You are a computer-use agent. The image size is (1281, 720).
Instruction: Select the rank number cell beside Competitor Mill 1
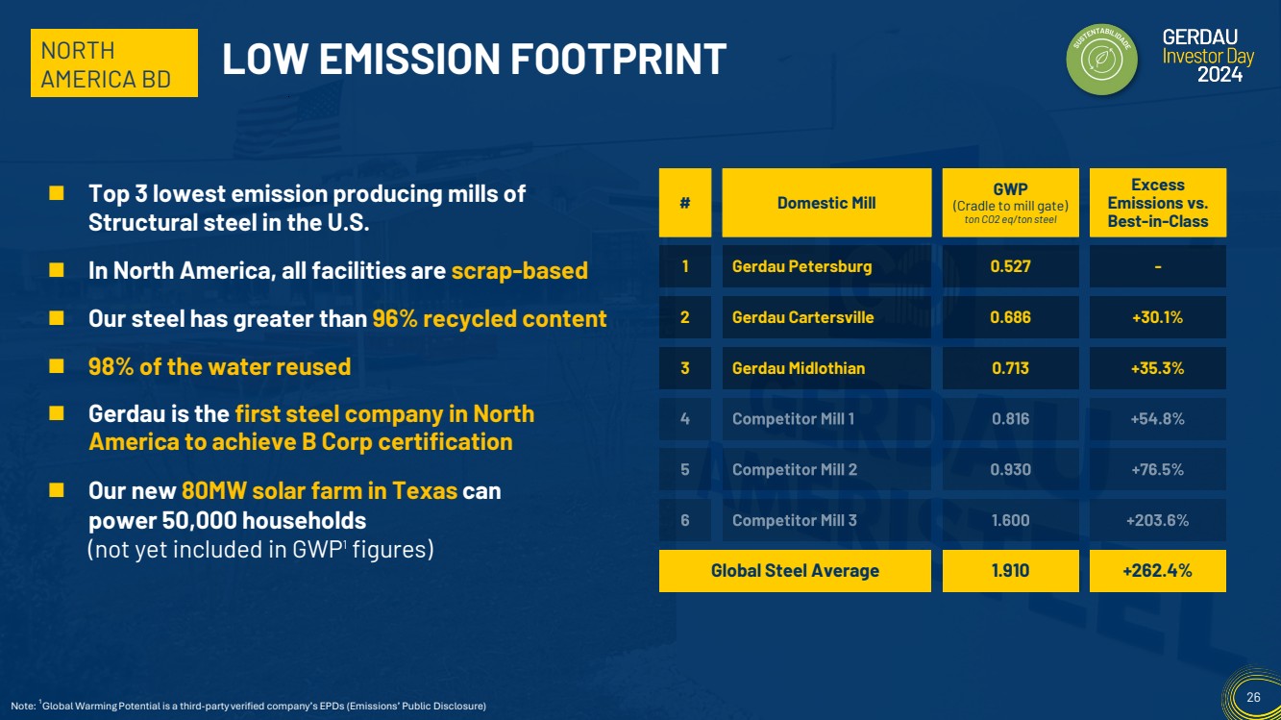tap(685, 419)
